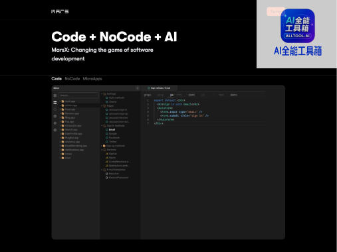Click the Email component icon in tree
The width and height of the screenshot is (337, 252).
point(107,130)
